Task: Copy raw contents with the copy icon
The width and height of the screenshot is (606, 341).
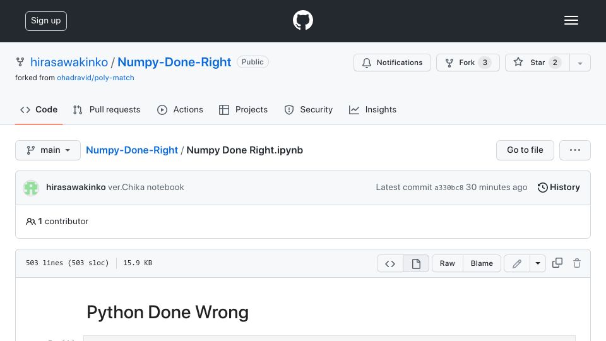Action: (557, 263)
